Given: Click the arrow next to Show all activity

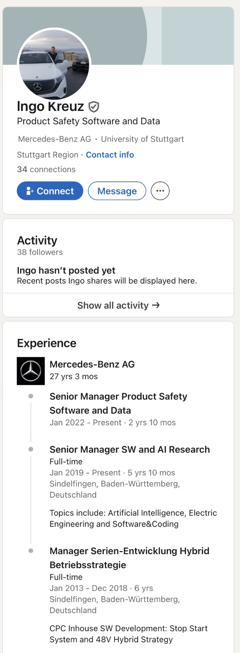Looking at the screenshot, I should pyautogui.click(x=156, y=305).
